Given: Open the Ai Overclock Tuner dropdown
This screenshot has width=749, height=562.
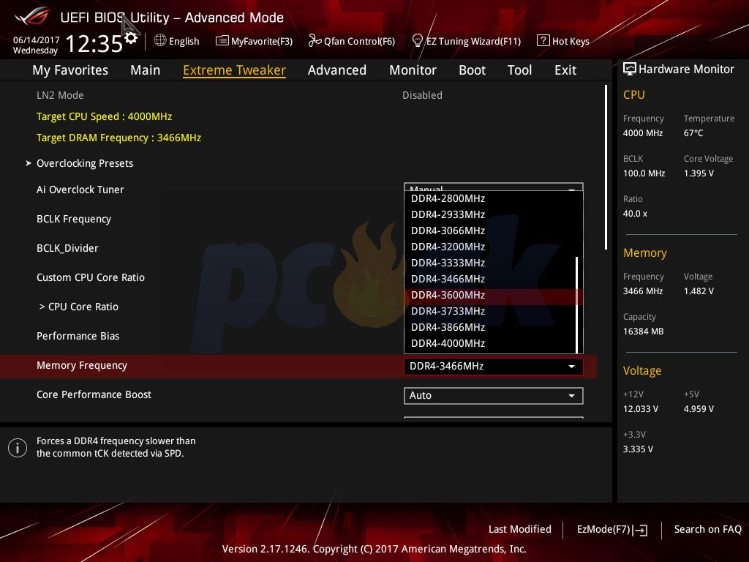Looking at the screenshot, I should click(494, 187).
